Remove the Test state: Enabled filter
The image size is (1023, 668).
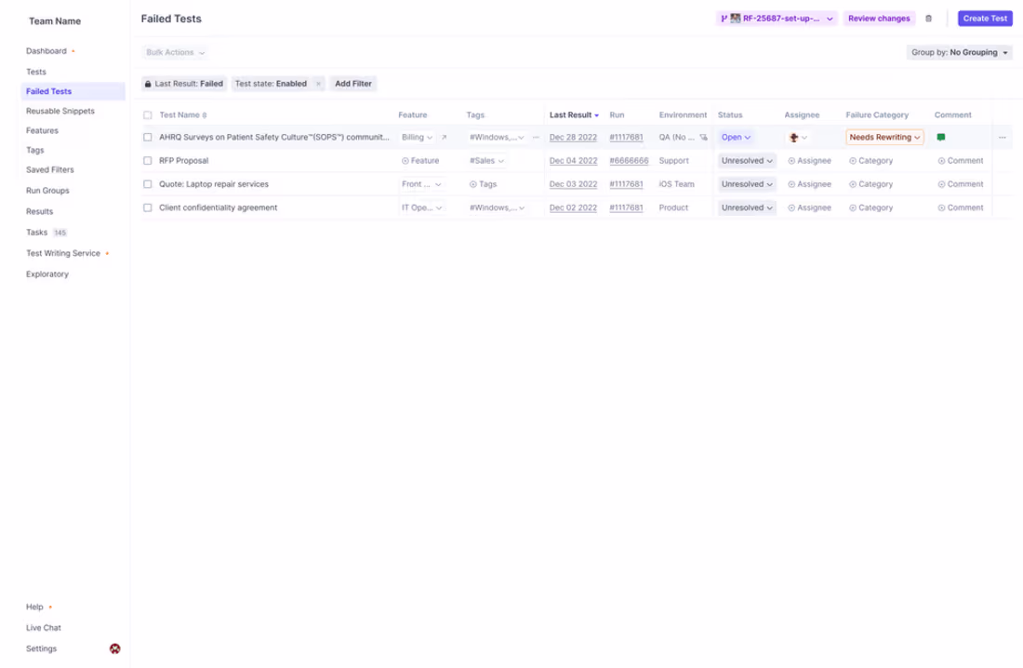click(x=318, y=84)
